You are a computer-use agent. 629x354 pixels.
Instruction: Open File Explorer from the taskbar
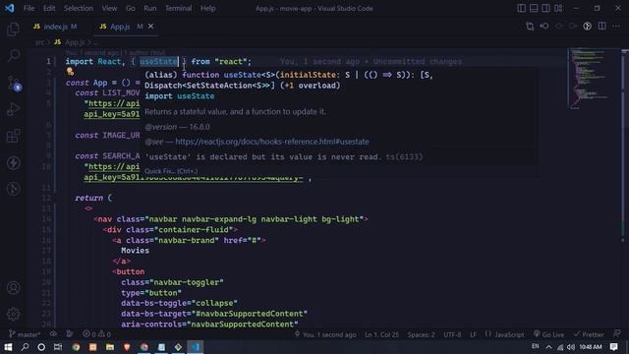110,347
